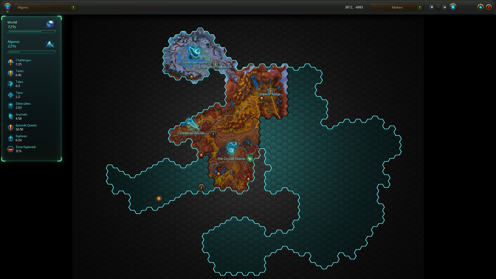Click The Crystal Shards landmark icon
The width and height of the screenshot is (496, 279).
pos(232,148)
